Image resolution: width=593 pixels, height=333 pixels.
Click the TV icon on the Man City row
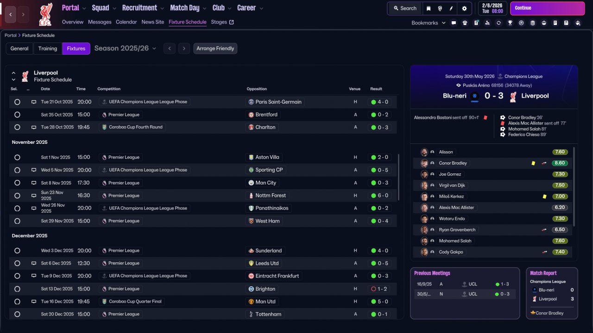[x=34, y=183]
